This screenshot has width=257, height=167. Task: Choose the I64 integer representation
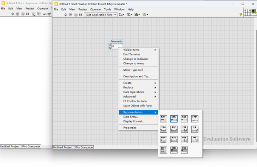pyautogui.click(x=163, y=129)
